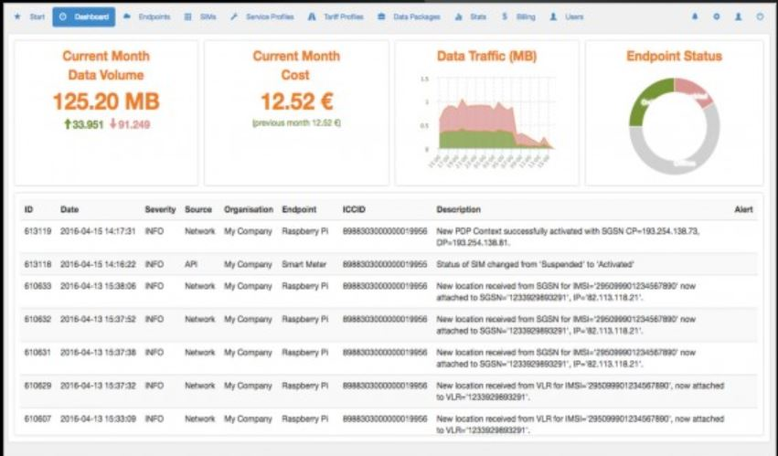The height and width of the screenshot is (456, 778).
Task: Click the ICCID column header
Action: coord(354,209)
